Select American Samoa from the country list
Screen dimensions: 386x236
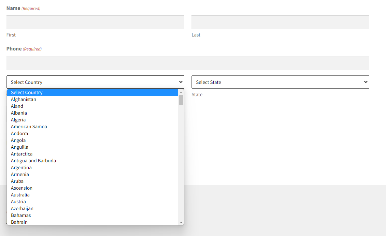click(x=92, y=127)
